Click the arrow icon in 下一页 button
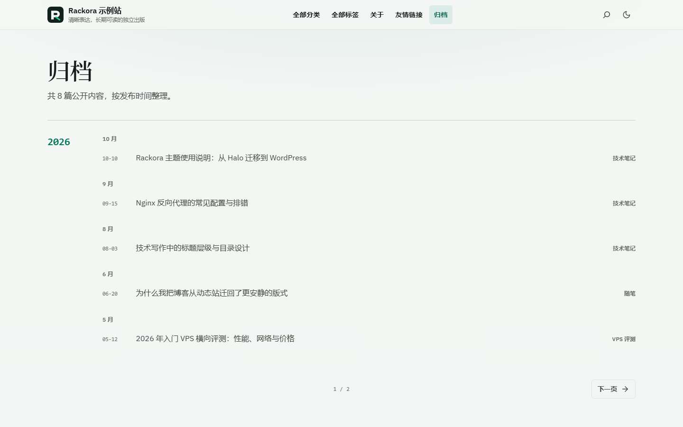683x427 pixels. 625,389
